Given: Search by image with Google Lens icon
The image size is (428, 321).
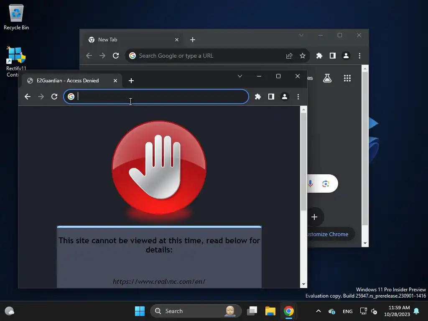Looking at the screenshot, I should click(326, 184).
